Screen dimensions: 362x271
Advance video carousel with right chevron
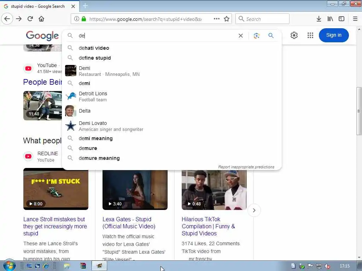coord(254,210)
